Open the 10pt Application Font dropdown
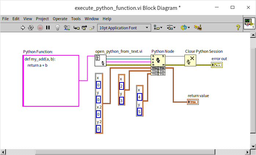The height and width of the screenshot is (155, 256). 124,27
